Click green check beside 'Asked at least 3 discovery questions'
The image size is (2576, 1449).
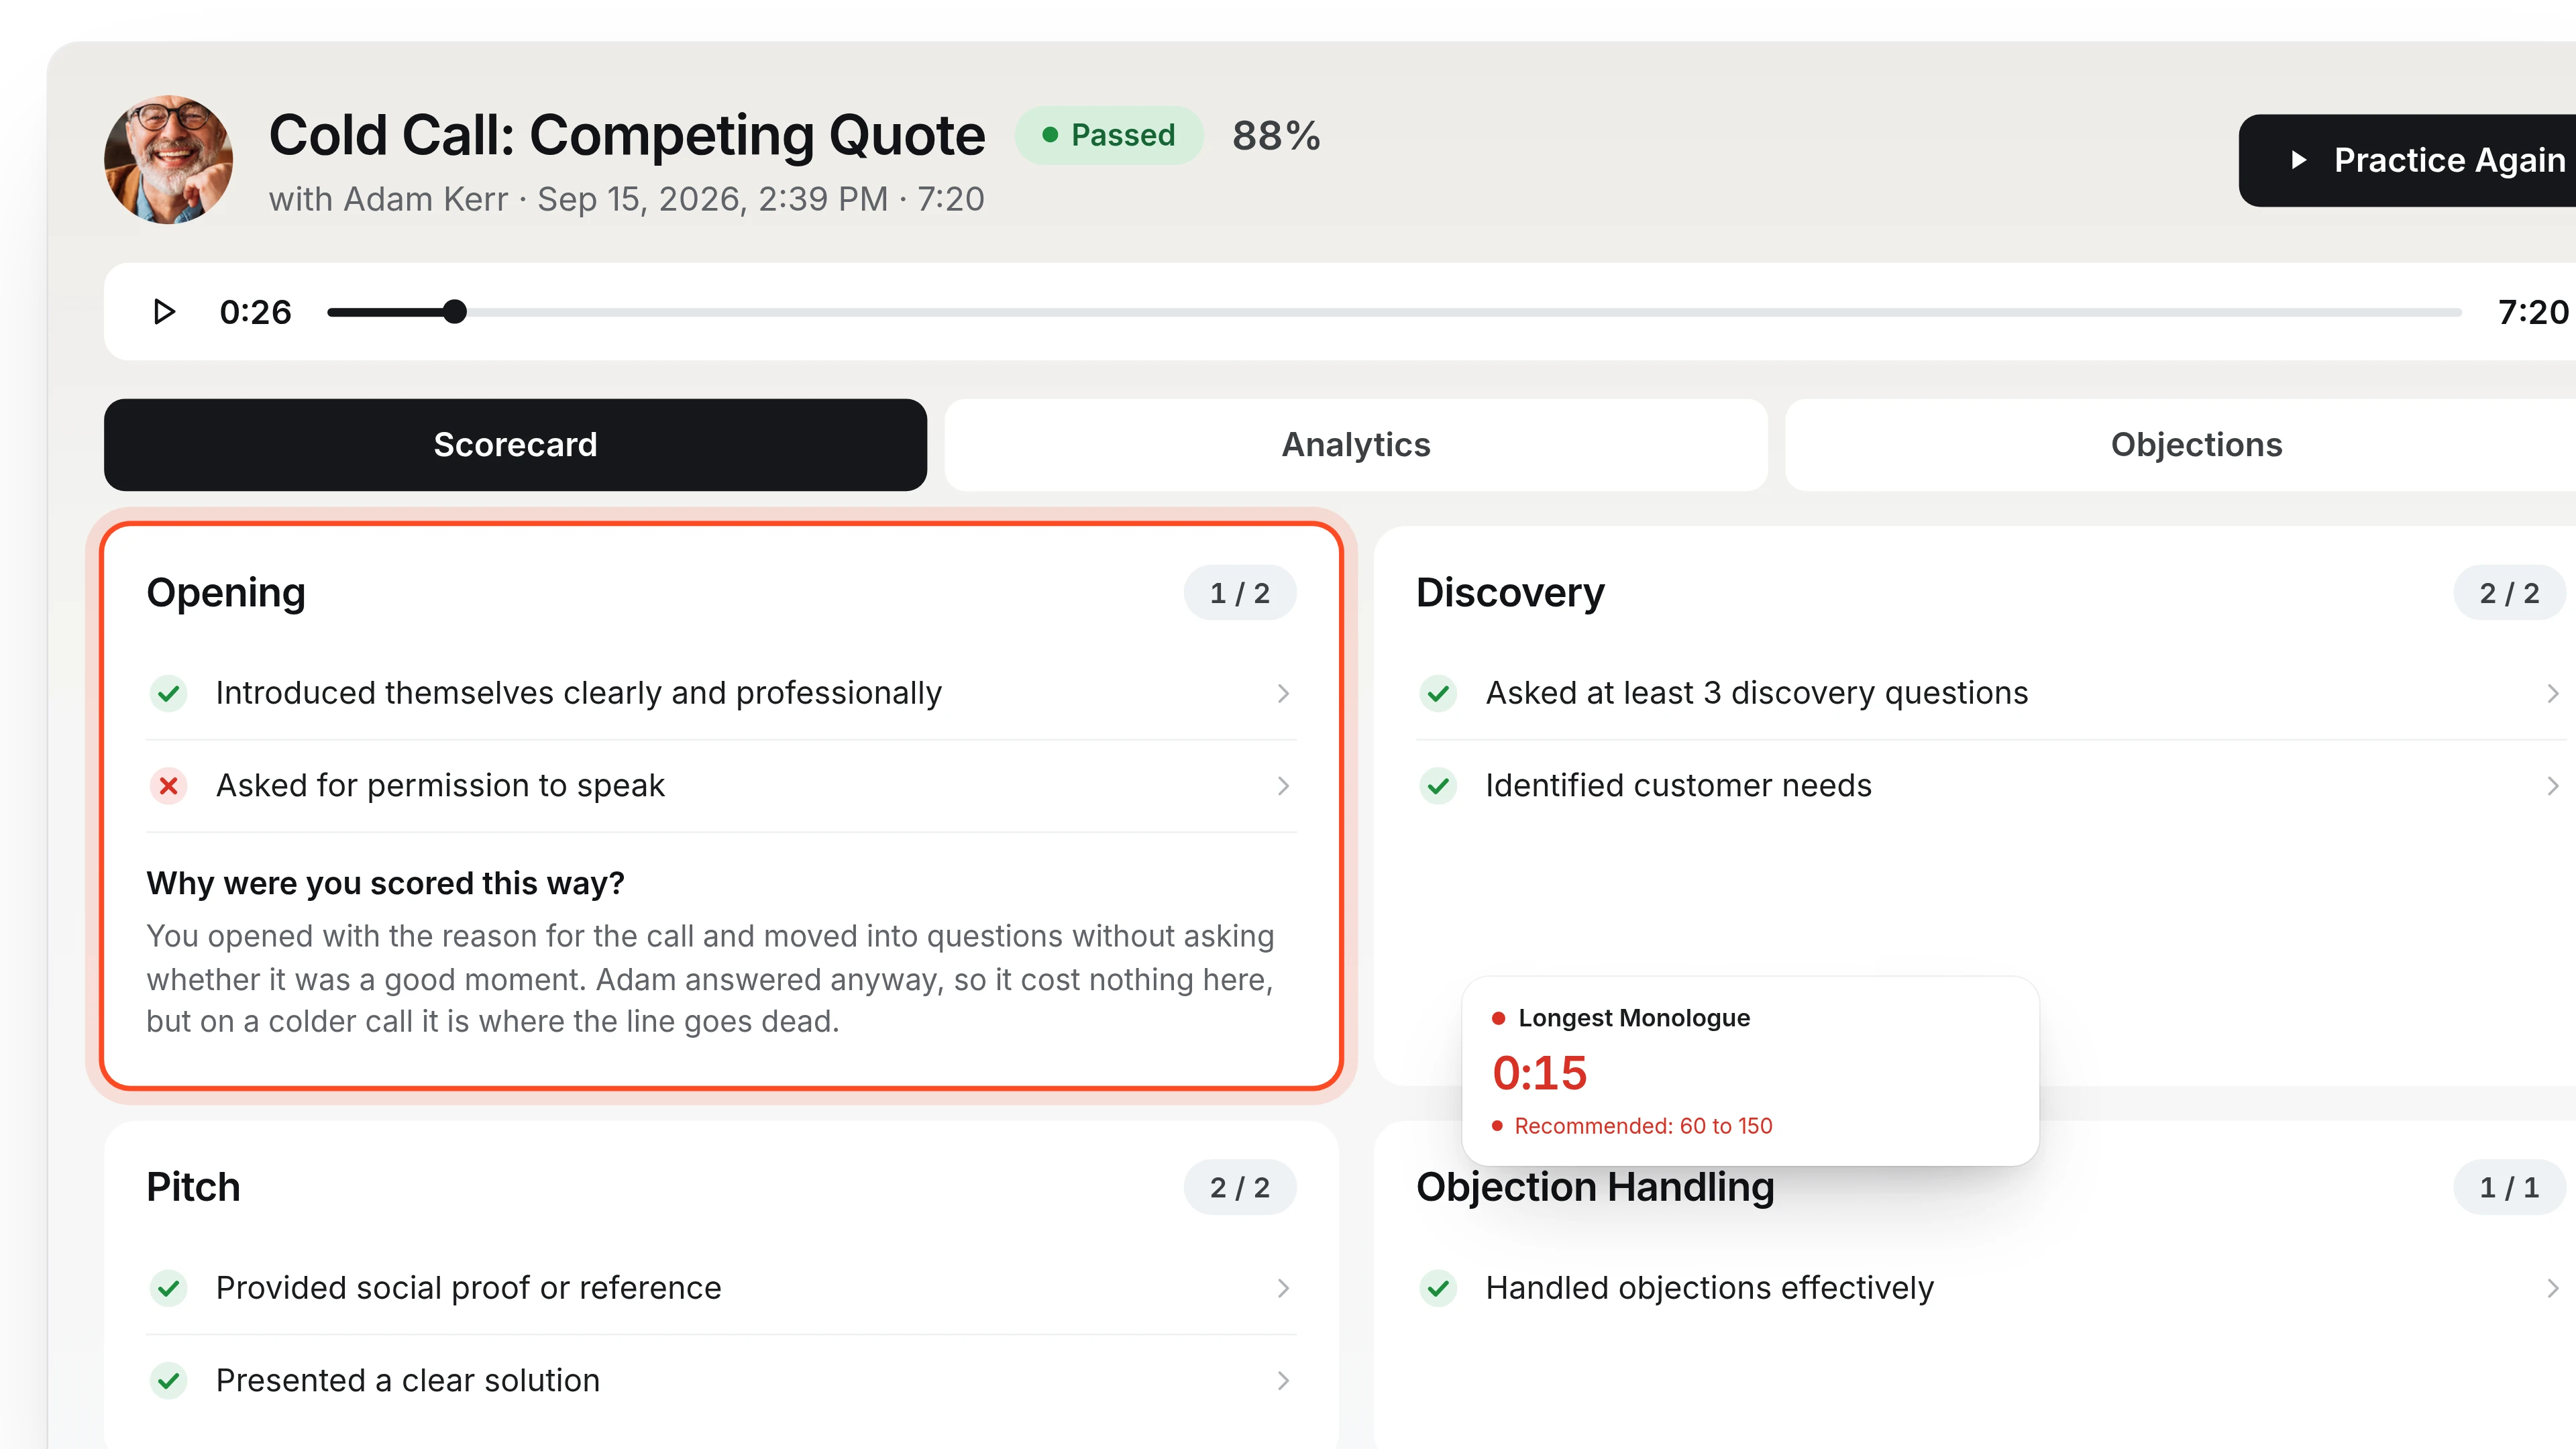point(1438,693)
